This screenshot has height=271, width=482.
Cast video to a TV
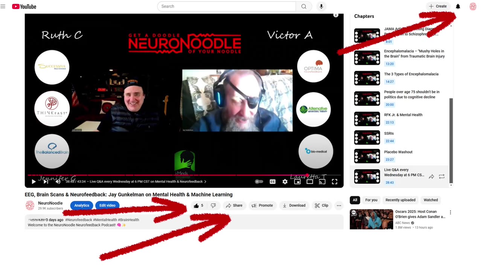[x=322, y=181]
